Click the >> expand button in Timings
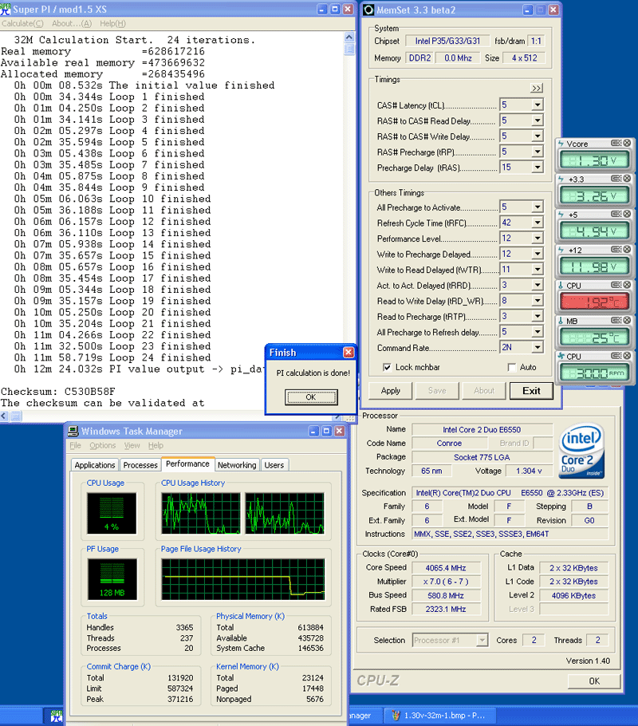The height and width of the screenshot is (726, 638). [x=537, y=89]
